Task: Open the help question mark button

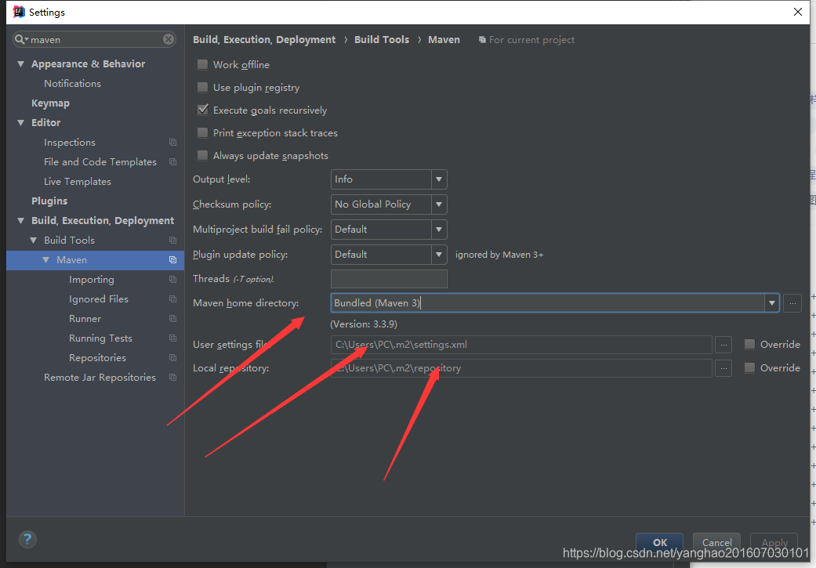Action: click(27, 539)
